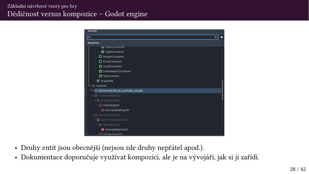Collapse the SpriteBase3D branch arrow
309x174 pixels.
(98, 125)
